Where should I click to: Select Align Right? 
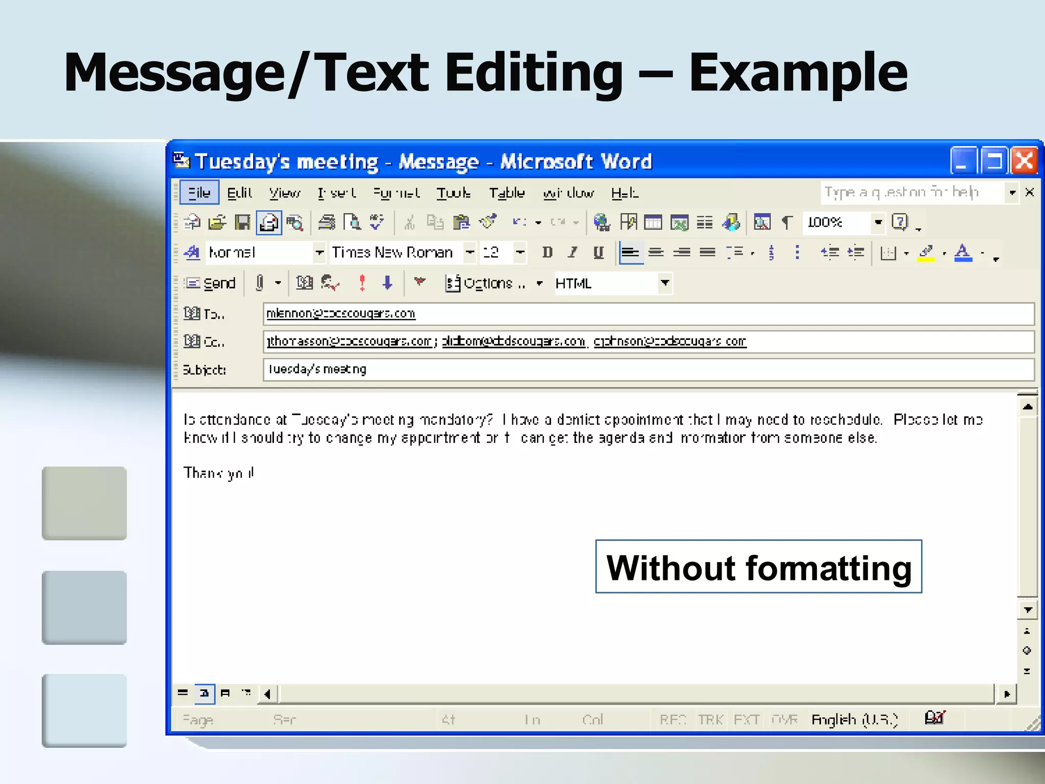pyautogui.click(x=682, y=253)
